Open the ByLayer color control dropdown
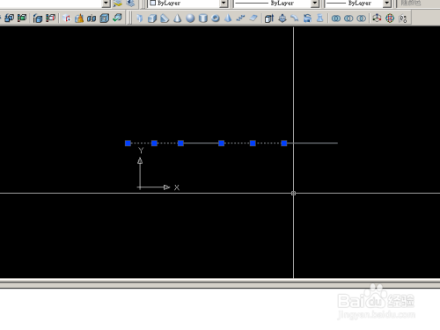 coord(224,4)
